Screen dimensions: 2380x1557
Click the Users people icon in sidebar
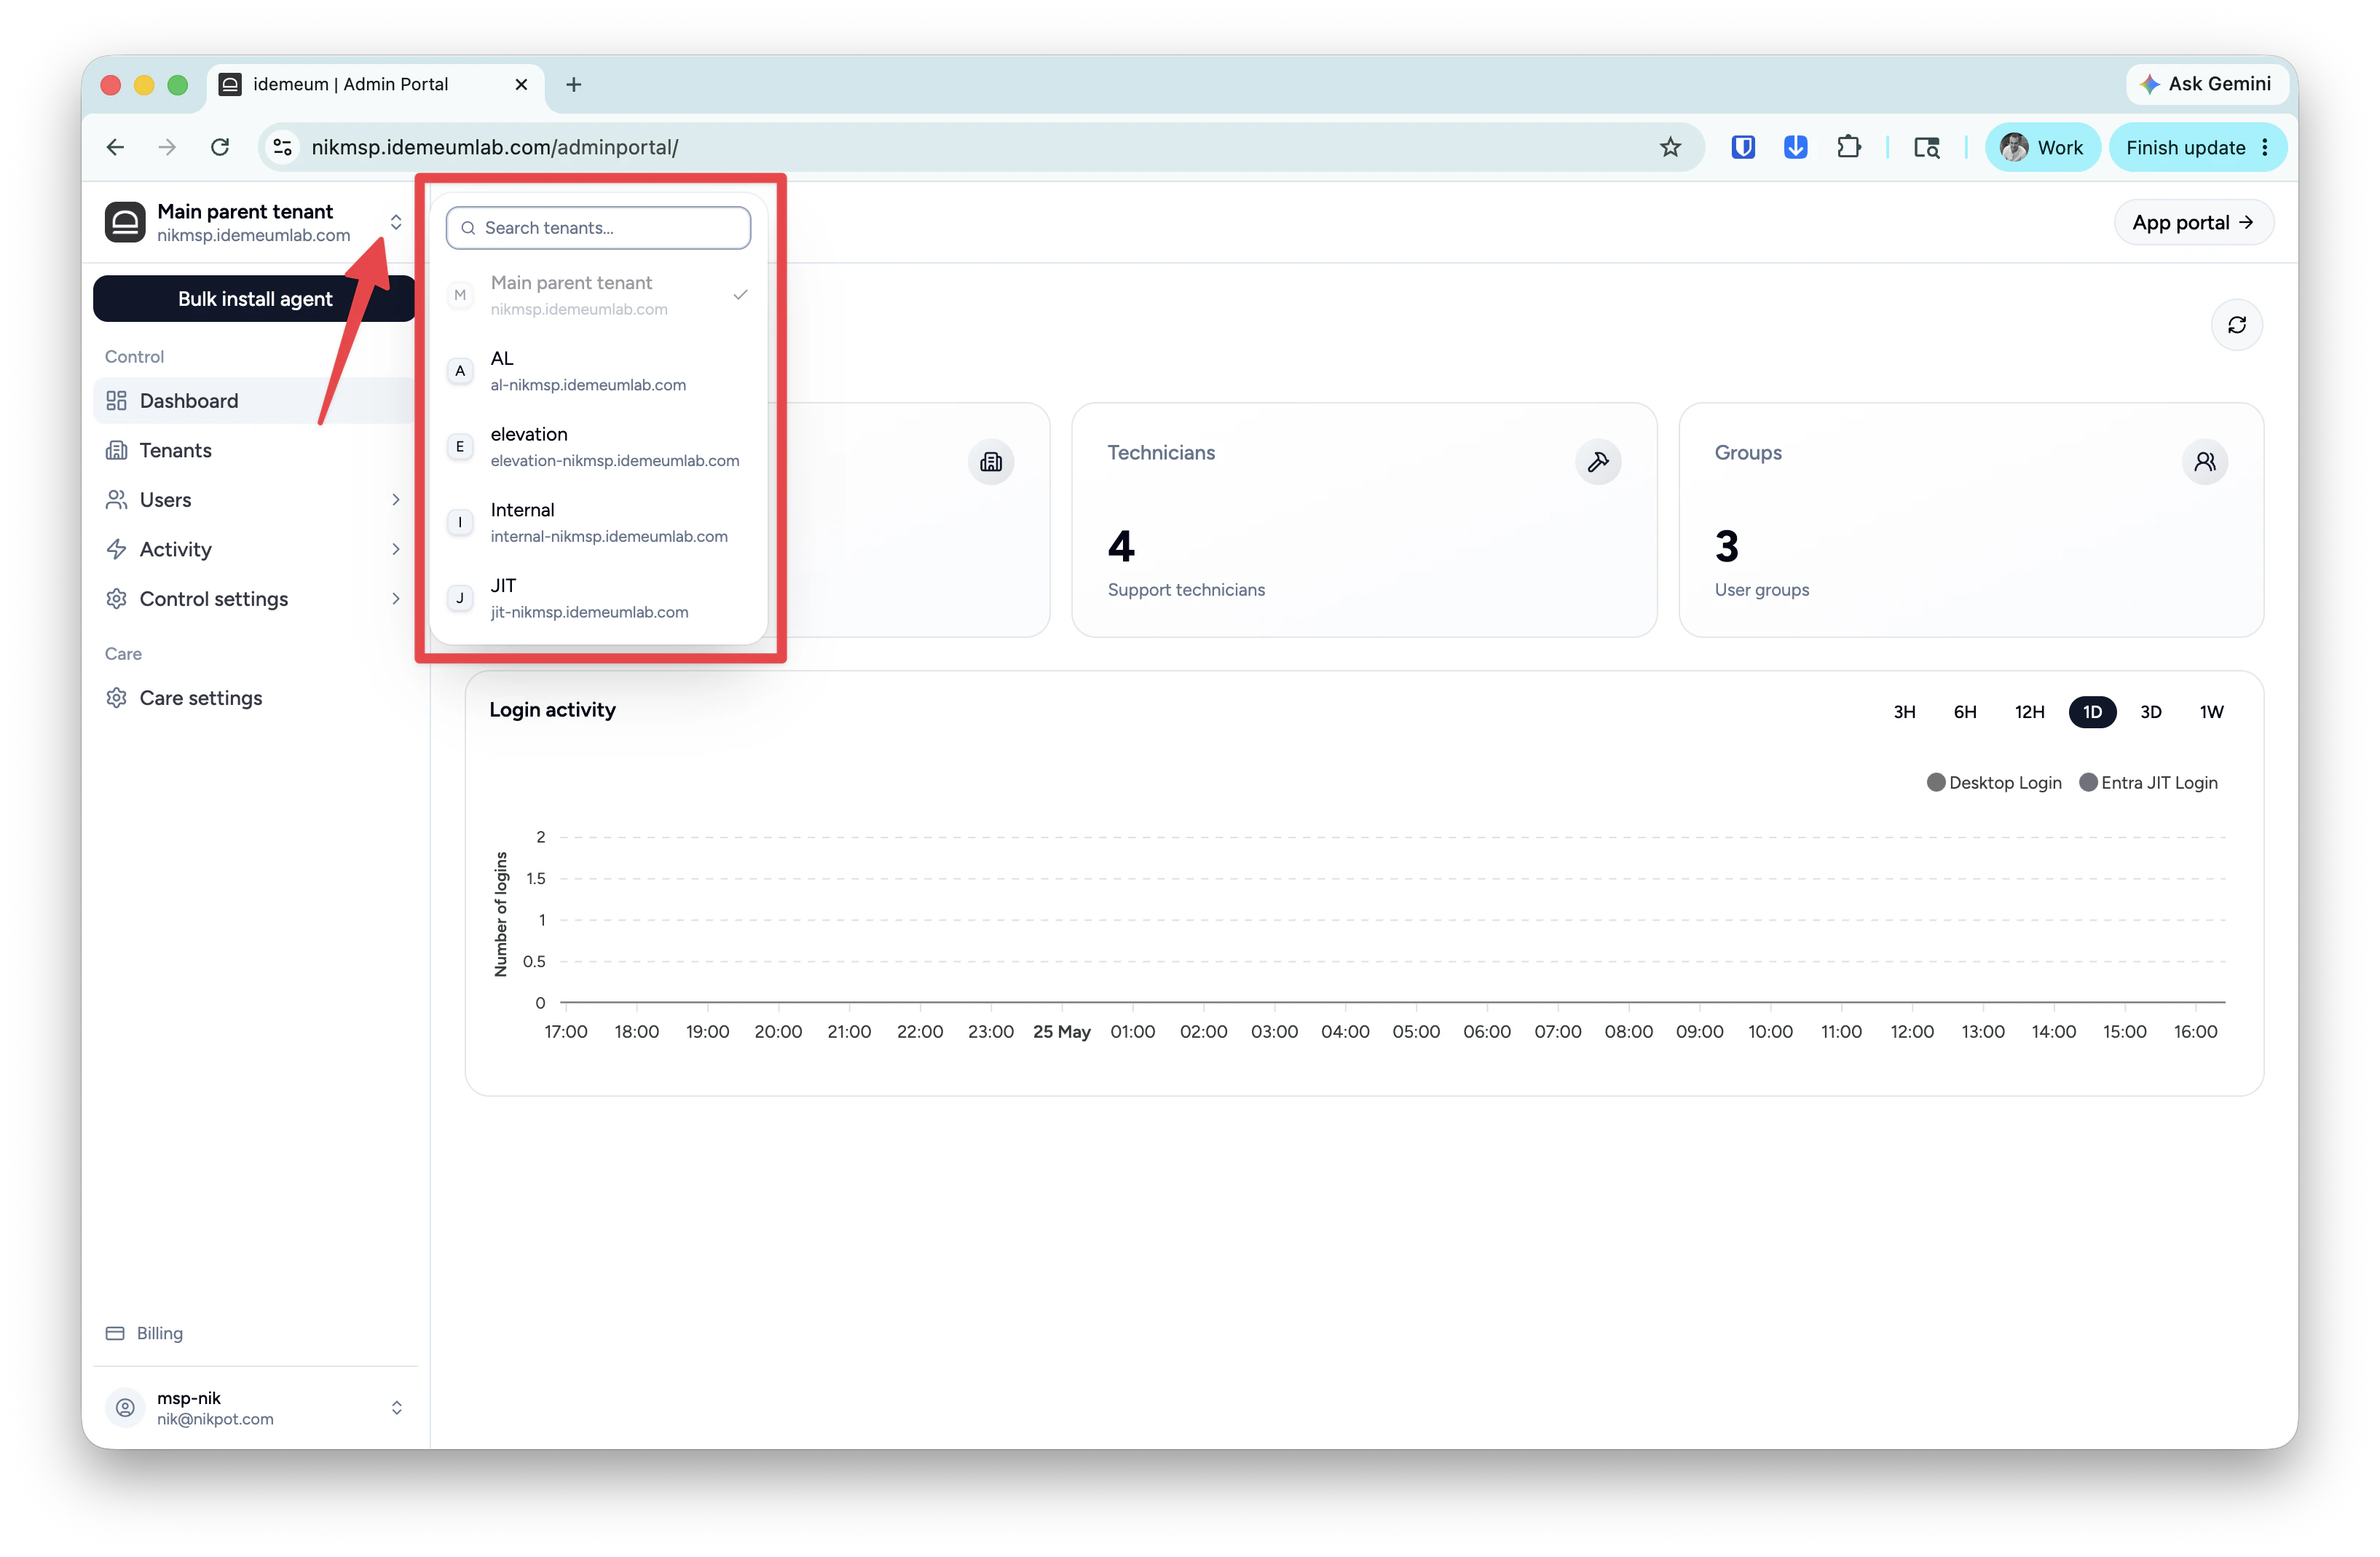tap(117, 500)
